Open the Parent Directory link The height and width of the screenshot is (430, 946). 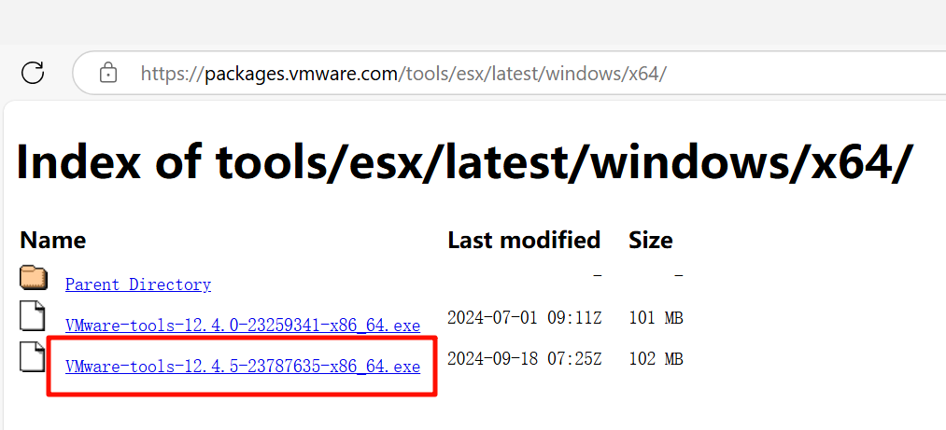tap(138, 284)
